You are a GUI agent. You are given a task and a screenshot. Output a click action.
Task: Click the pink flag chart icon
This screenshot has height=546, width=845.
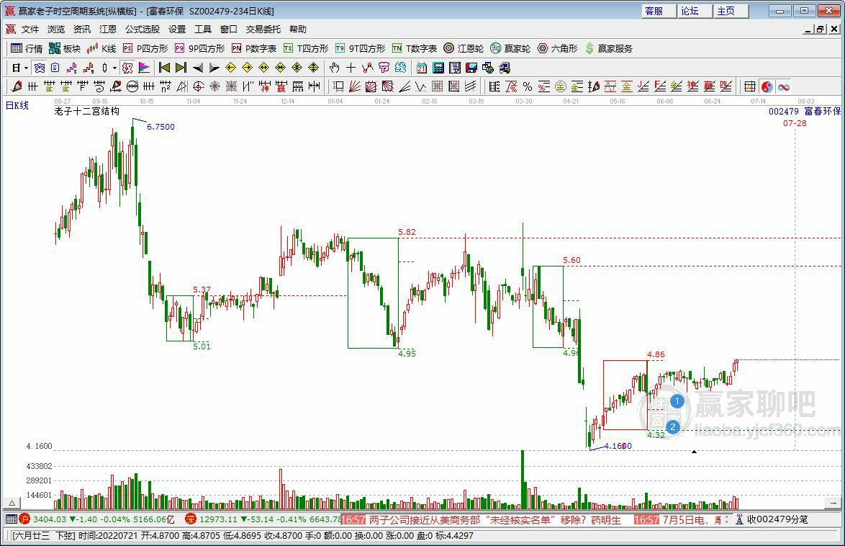(x=144, y=68)
